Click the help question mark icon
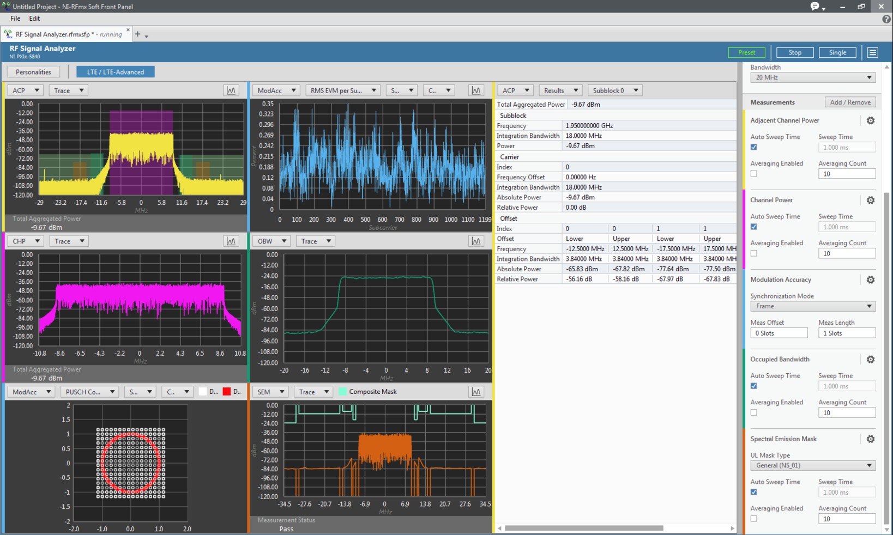 (886, 19)
